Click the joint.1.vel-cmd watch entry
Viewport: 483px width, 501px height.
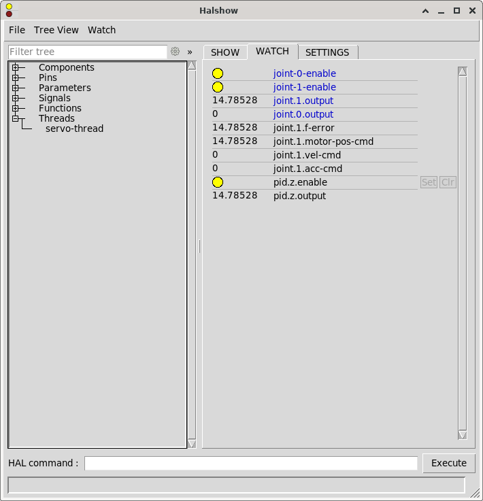[307, 155]
